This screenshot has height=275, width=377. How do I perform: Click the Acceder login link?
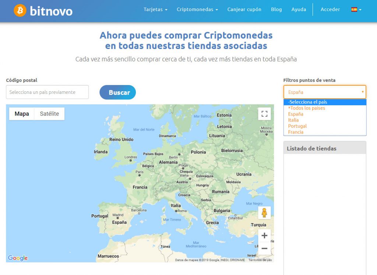(x=330, y=10)
